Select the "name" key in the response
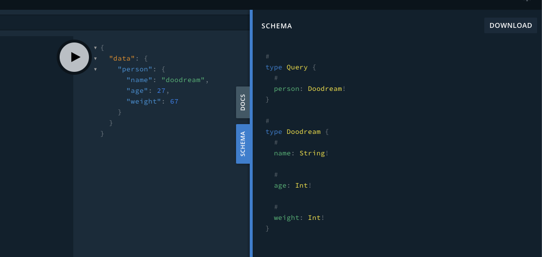This screenshot has width=542, height=257. click(x=139, y=80)
